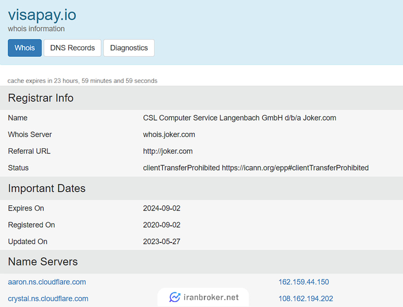Follow the 108.162.194.202 IP address link

click(306, 298)
